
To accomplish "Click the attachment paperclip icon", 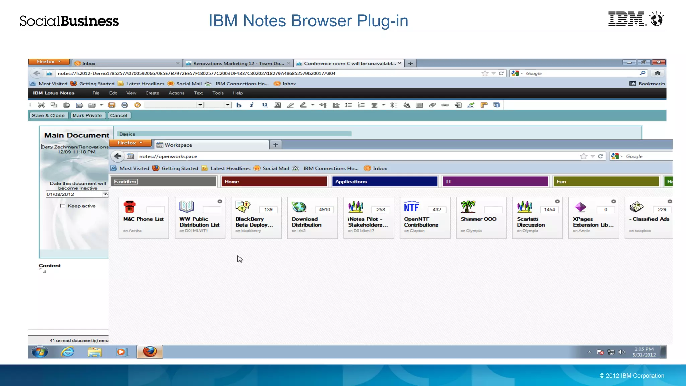I will coord(432,105).
